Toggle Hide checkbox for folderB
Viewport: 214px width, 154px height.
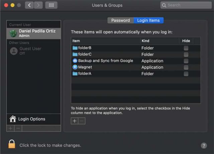pos(186,48)
